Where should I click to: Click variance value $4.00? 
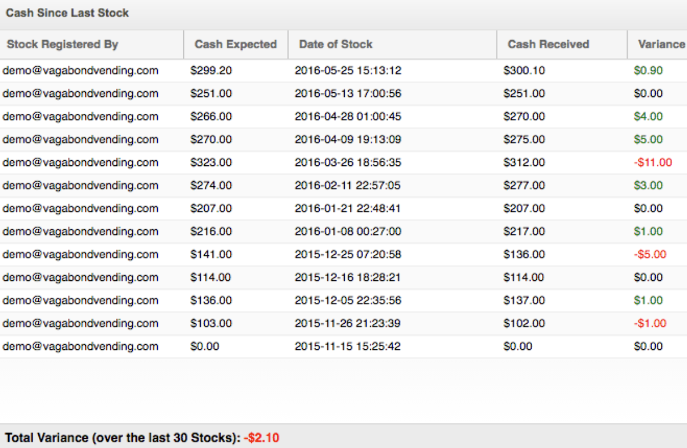click(x=648, y=117)
